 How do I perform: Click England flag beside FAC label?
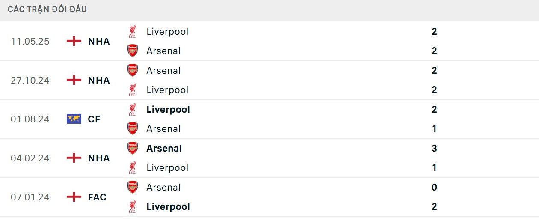(74, 197)
